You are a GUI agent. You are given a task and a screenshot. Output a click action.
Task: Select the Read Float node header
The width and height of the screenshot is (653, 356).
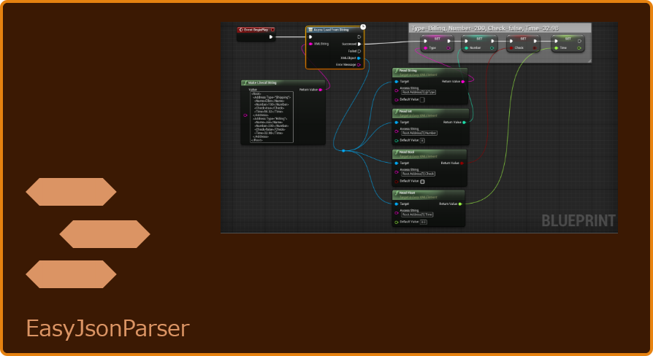(429, 195)
